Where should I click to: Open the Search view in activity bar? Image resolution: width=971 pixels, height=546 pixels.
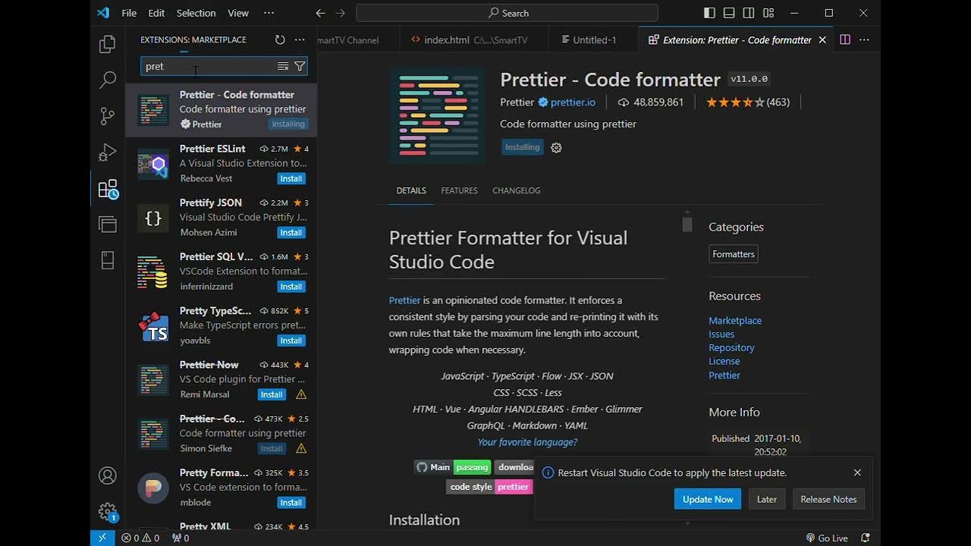108,80
